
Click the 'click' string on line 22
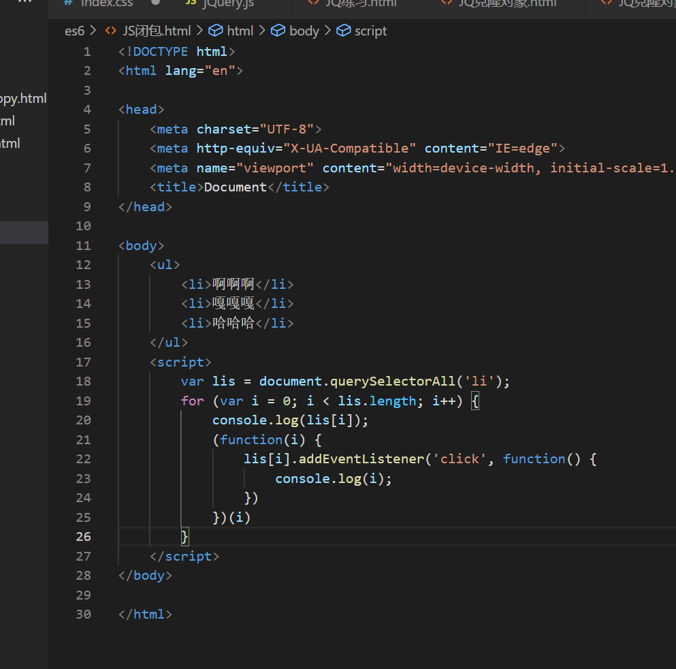(460, 459)
